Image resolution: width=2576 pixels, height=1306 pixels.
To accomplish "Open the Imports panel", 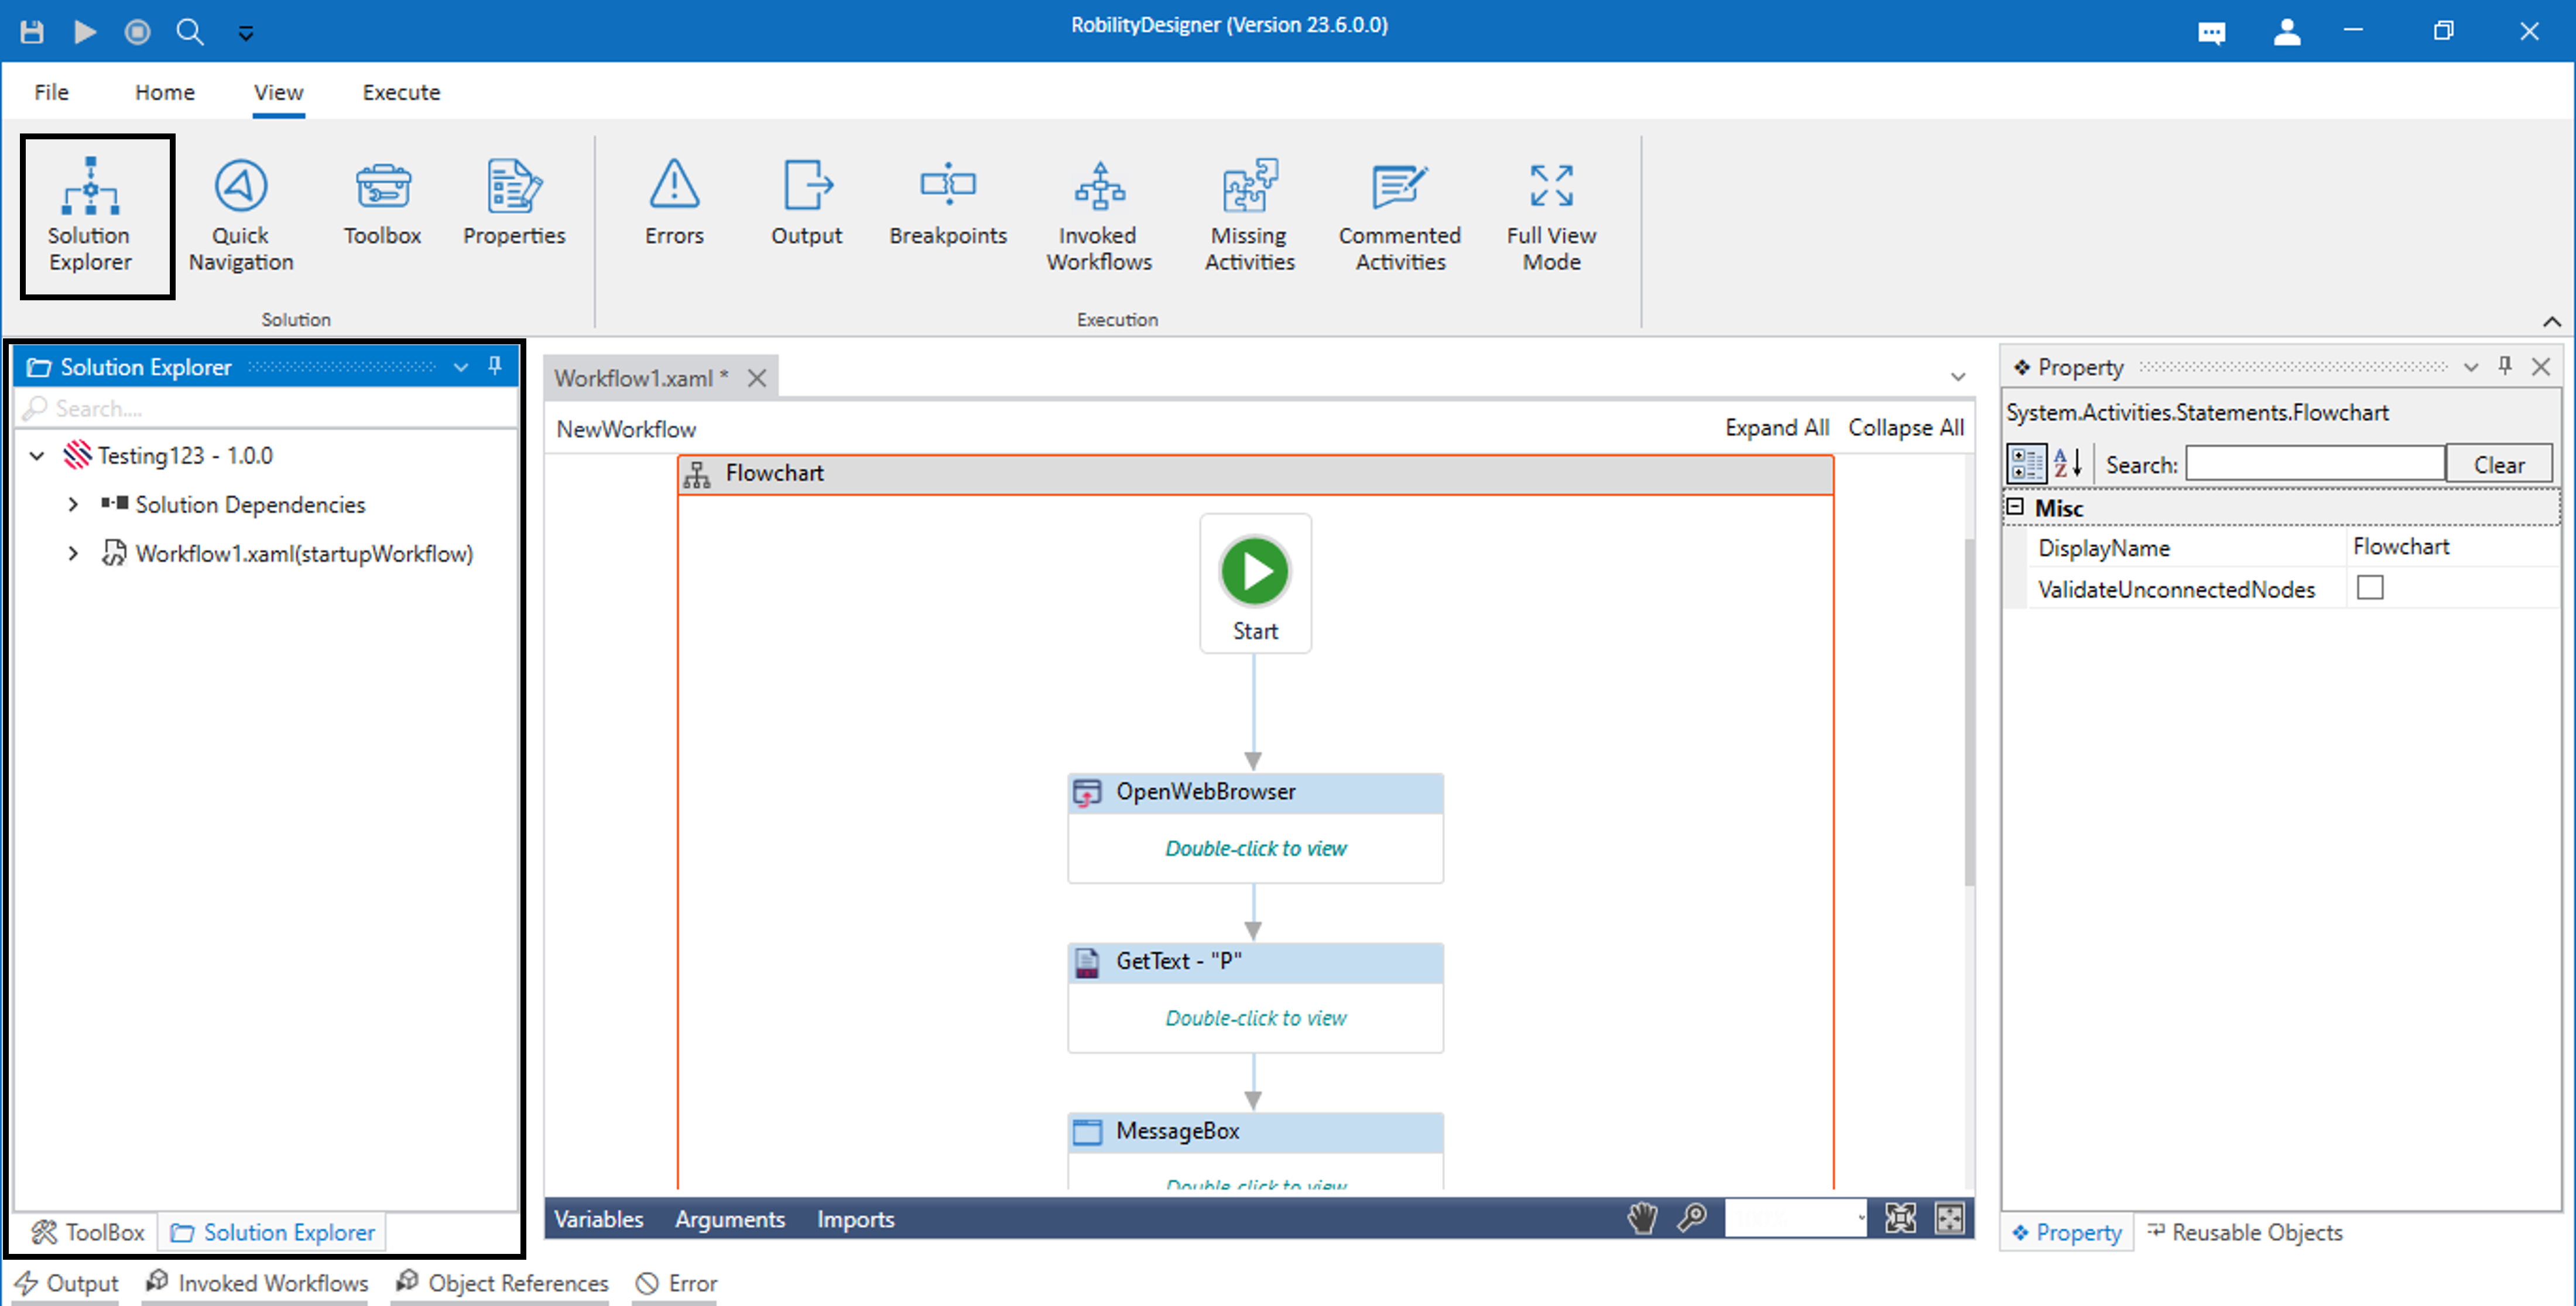I will [x=855, y=1219].
